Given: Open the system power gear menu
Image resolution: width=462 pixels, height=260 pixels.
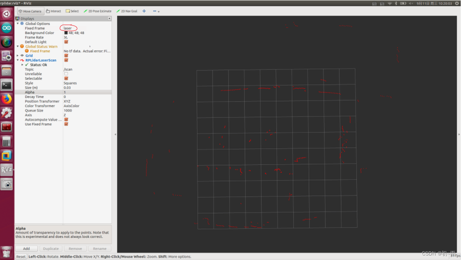Looking at the screenshot, I should click(x=457, y=3).
